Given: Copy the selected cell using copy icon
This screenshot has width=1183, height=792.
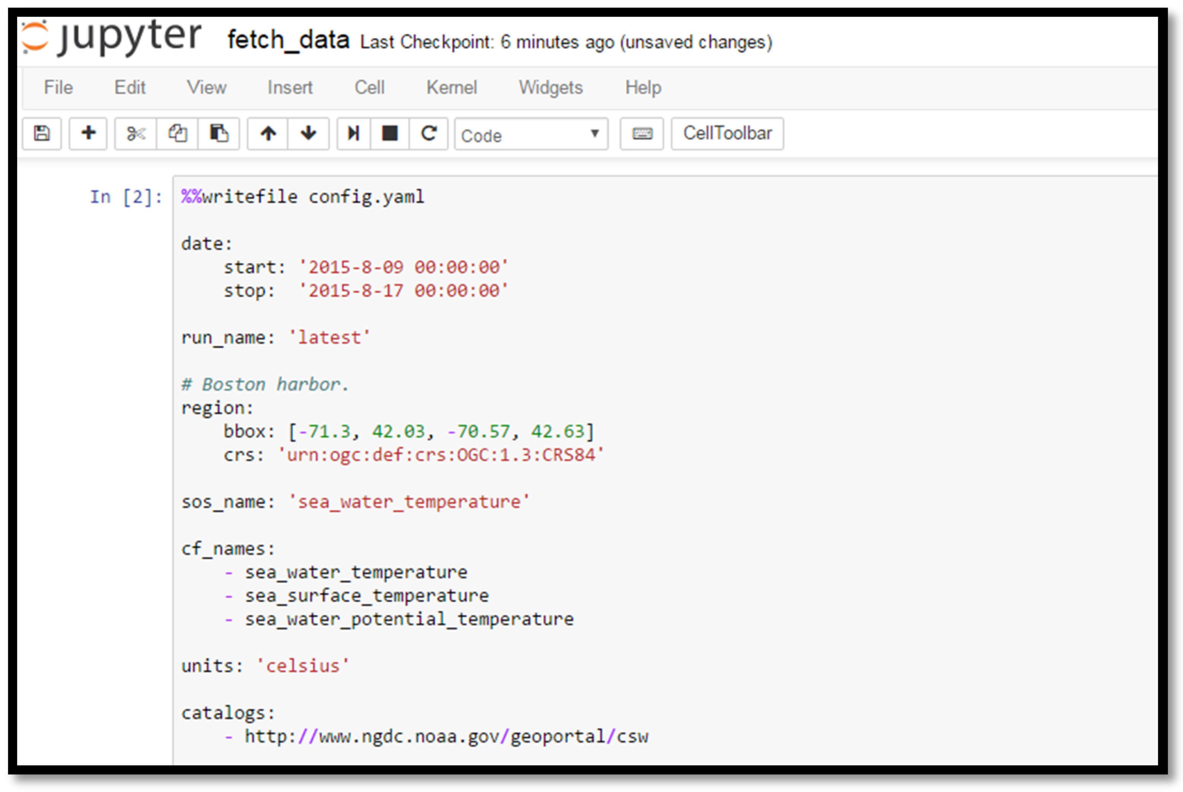Looking at the screenshot, I should (178, 133).
